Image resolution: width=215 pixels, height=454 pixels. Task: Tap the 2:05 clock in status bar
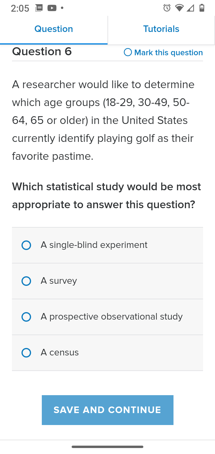20,8
